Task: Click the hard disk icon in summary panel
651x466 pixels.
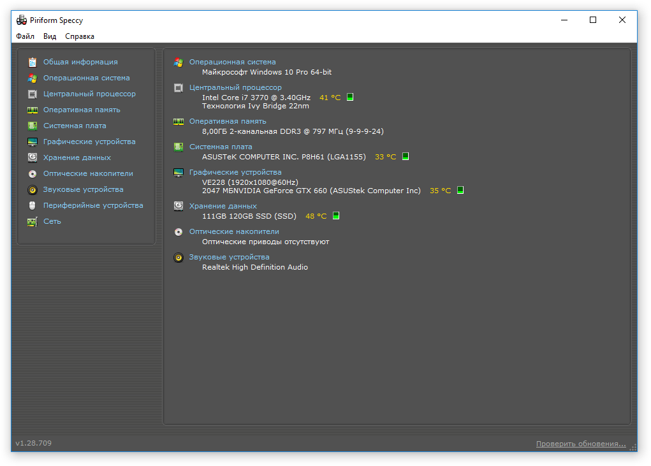Action: click(179, 207)
